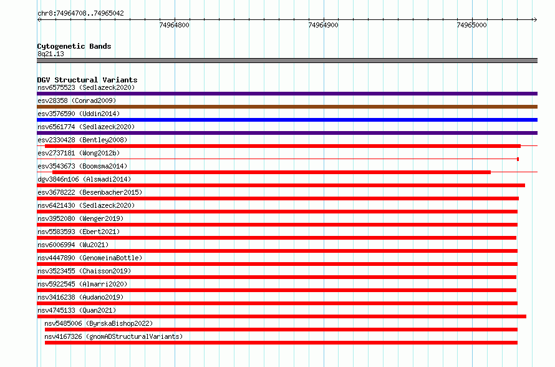The height and width of the screenshot is (367, 555).
Task: Select the esv28358 (Conrad2009) label
Action: (77, 100)
